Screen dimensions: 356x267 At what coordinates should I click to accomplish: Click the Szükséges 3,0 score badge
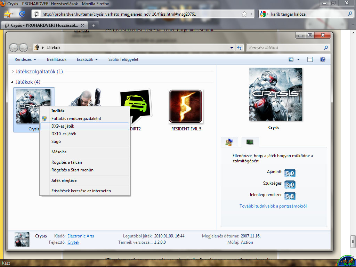coord(290,185)
